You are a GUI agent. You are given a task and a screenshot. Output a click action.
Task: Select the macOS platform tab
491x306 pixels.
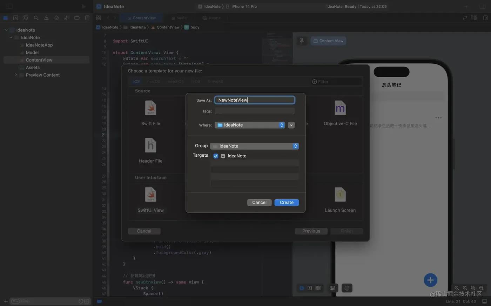tap(154, 81)
